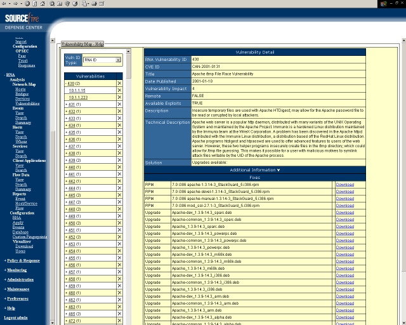Open the Back button history dropdown arrow
The width and height of the screenshot is (406, 325).
tap(10, 4)
